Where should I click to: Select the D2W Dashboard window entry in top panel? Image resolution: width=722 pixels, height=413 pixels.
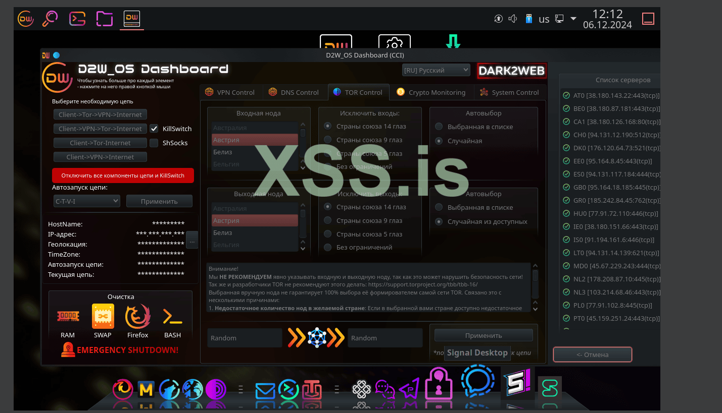coord(132,19)
